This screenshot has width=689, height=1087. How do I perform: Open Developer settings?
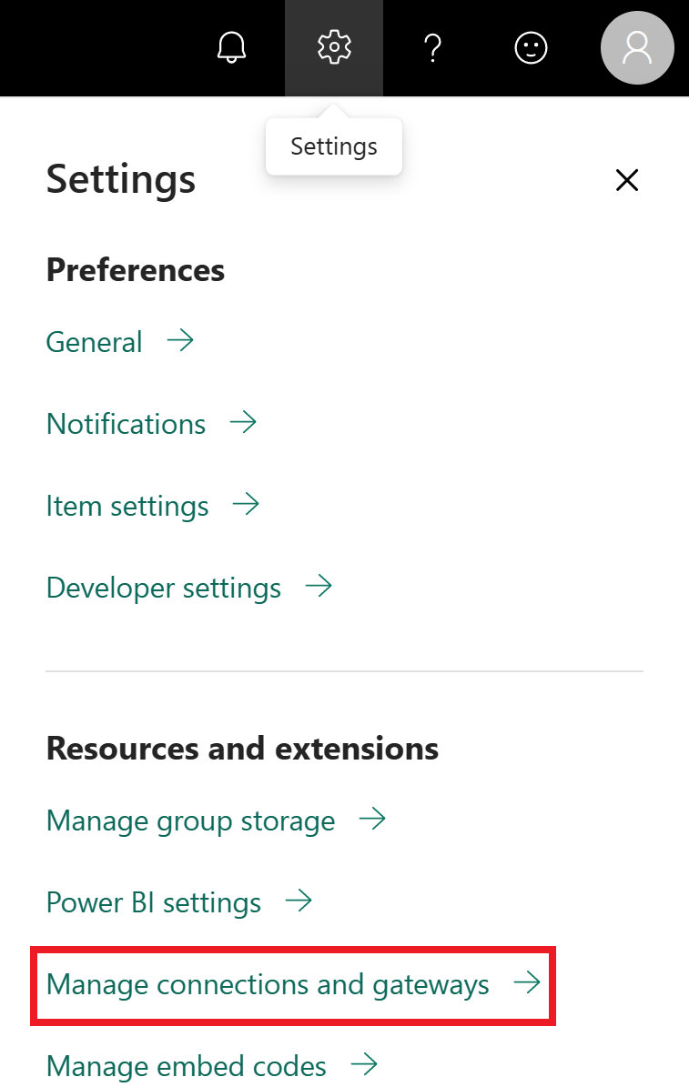click(x=164, y=588)
